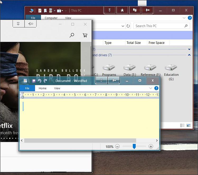
Task: Click the indent marker on WordPad ruler
Action: [x=23, y=95]
